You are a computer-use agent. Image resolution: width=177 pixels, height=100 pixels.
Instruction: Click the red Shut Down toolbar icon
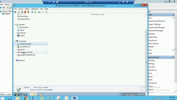point(25,12)
